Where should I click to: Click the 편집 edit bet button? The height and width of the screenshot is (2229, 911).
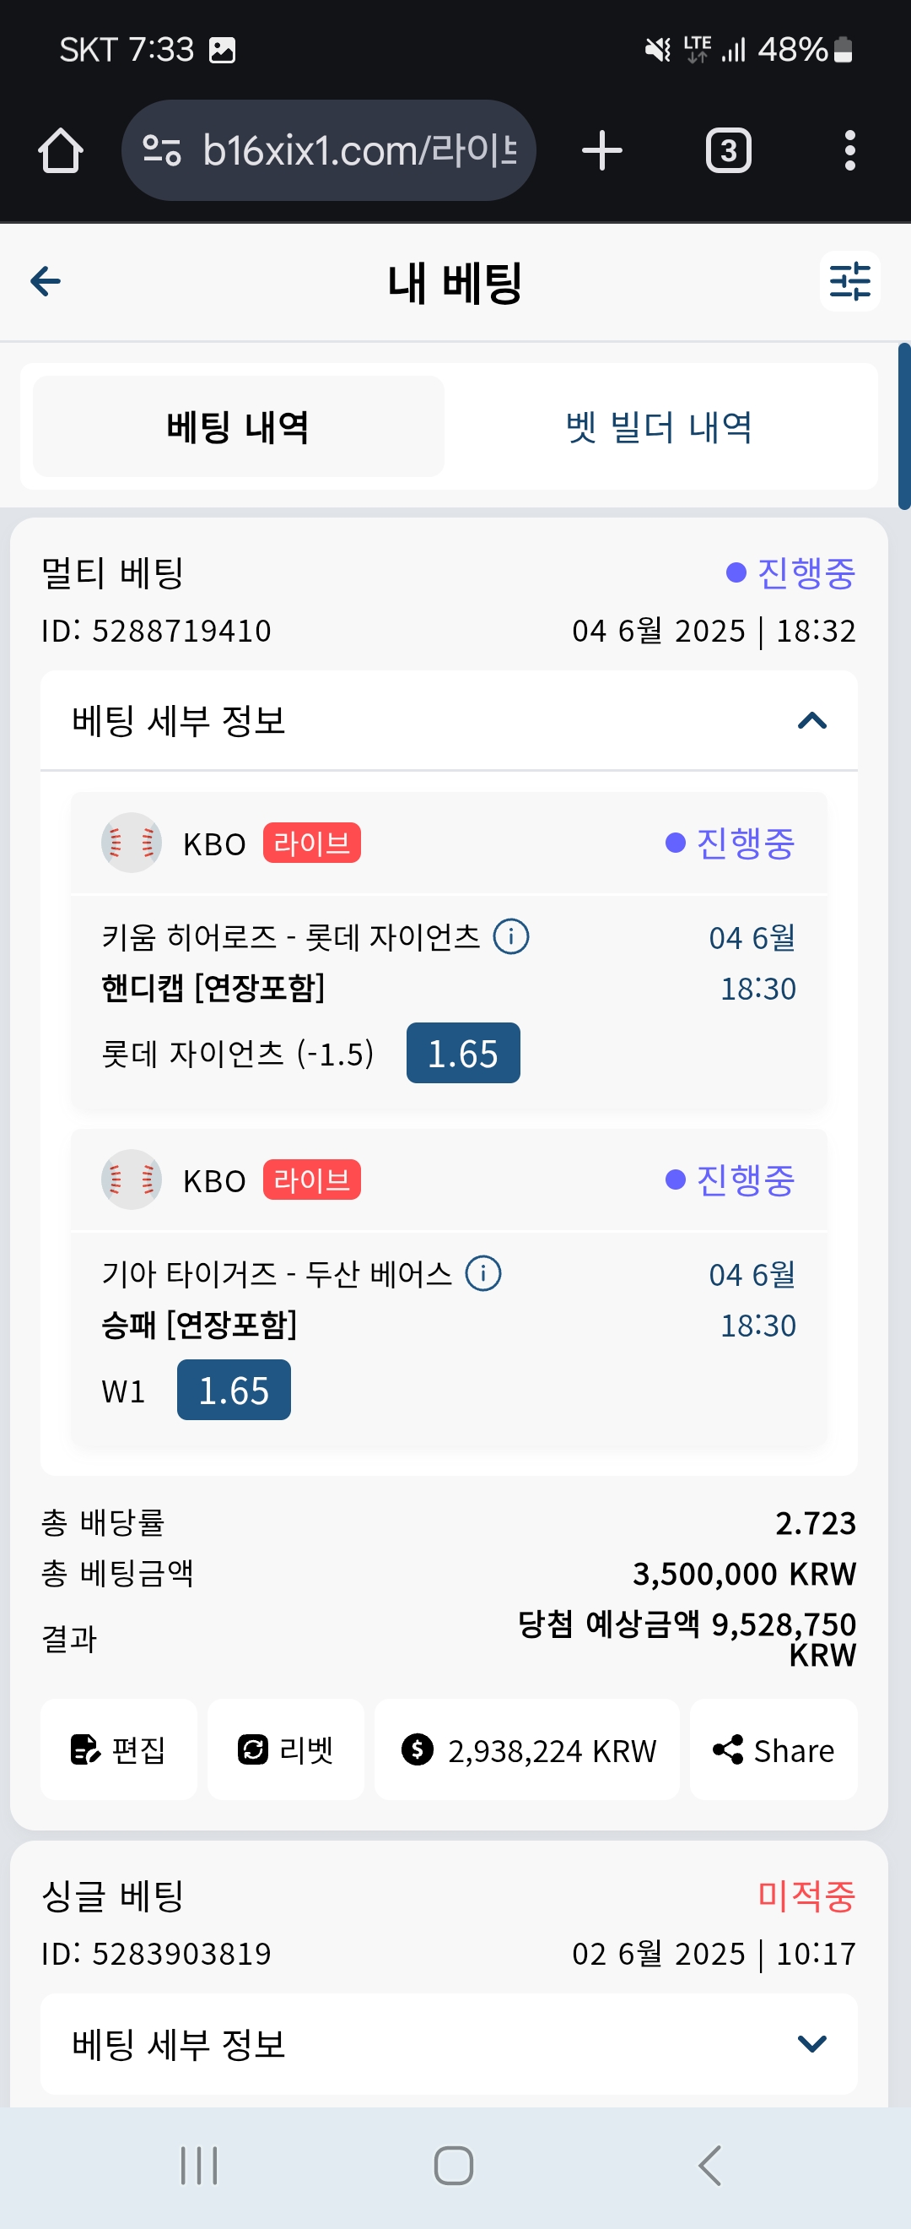point(118,1749)
